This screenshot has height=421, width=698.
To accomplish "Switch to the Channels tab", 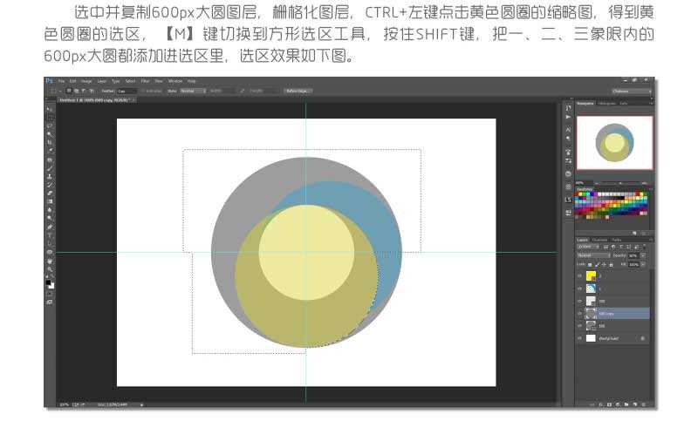I will coord(600,240).
